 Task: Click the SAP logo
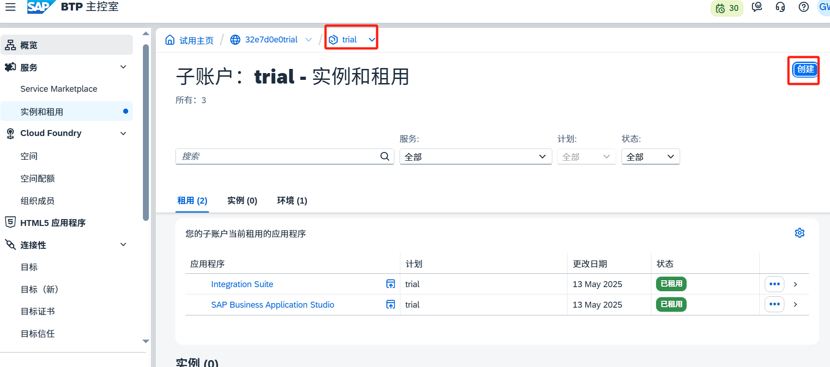pos(41,7)
